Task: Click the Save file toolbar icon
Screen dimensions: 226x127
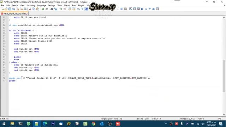Action: 10,9
